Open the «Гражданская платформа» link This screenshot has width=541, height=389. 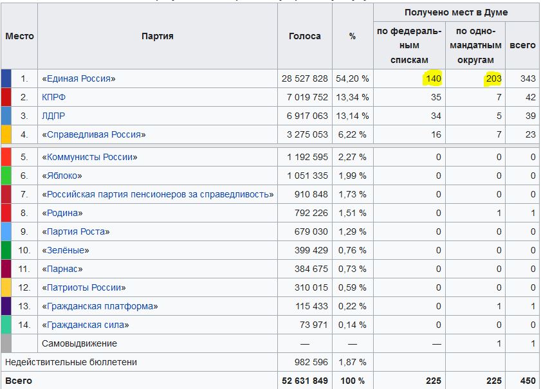(x=100, y=306)
